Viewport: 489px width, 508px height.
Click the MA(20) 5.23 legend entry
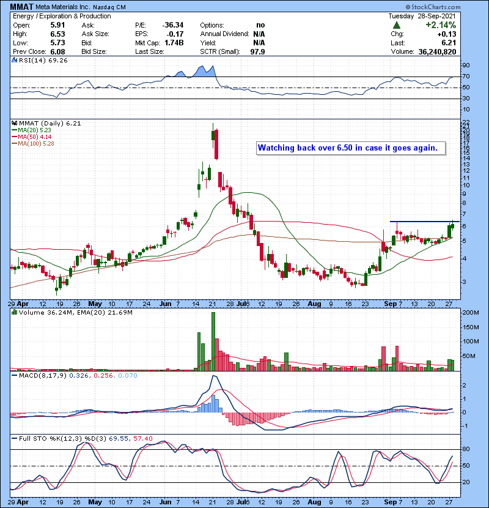[31, 130]
